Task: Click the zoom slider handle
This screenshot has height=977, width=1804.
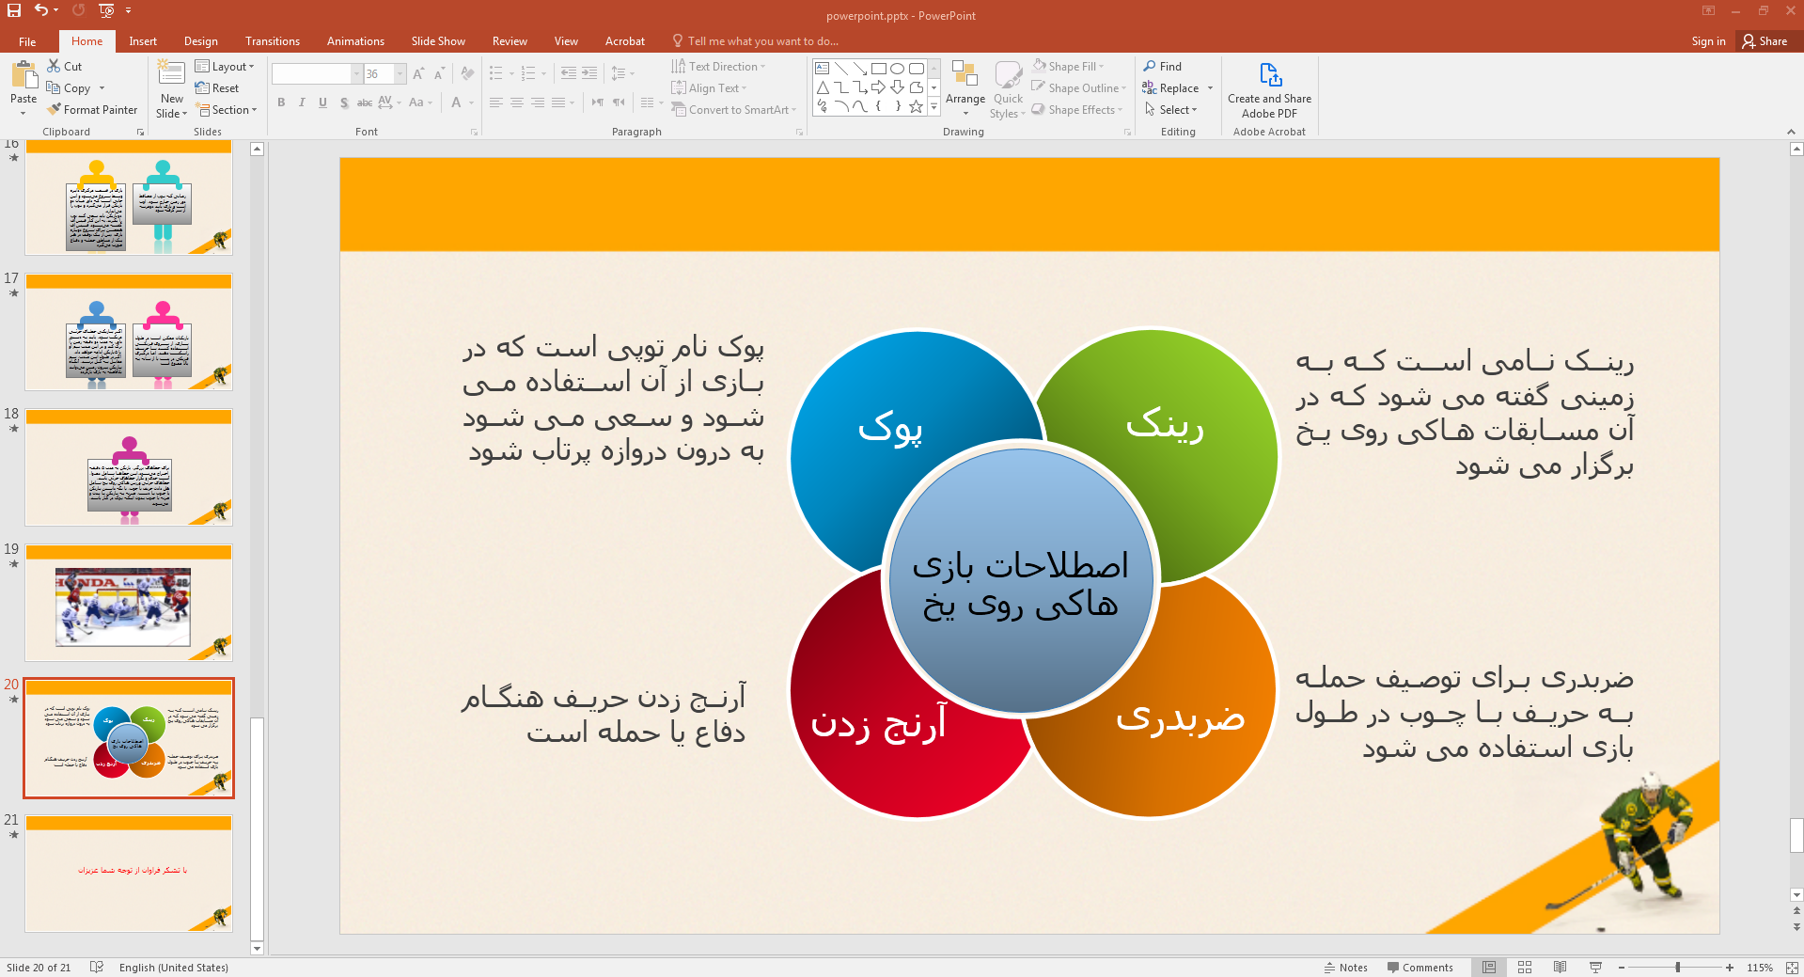Action: 1677,968
